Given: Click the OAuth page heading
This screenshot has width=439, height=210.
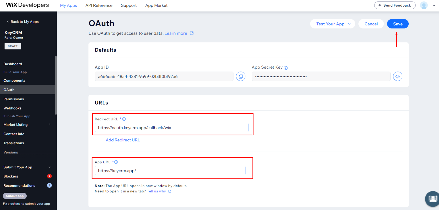Looking at the screenshot, I should click(102, 23).
